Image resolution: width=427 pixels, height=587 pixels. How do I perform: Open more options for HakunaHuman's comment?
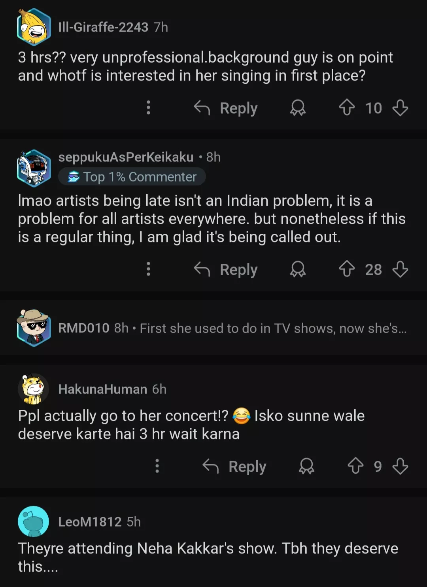(157, 466)
